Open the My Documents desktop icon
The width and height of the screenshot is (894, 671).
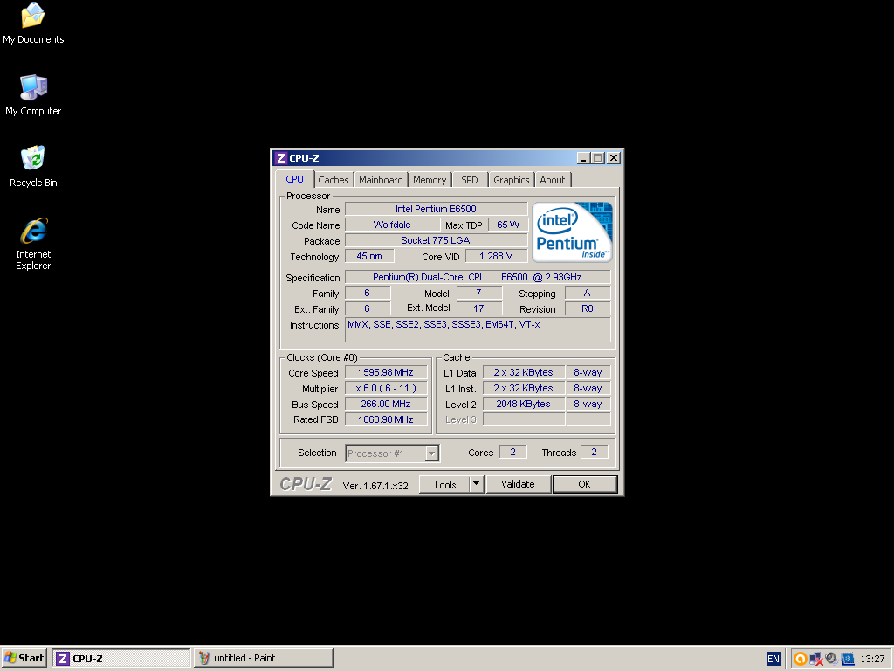coord(33,23)
